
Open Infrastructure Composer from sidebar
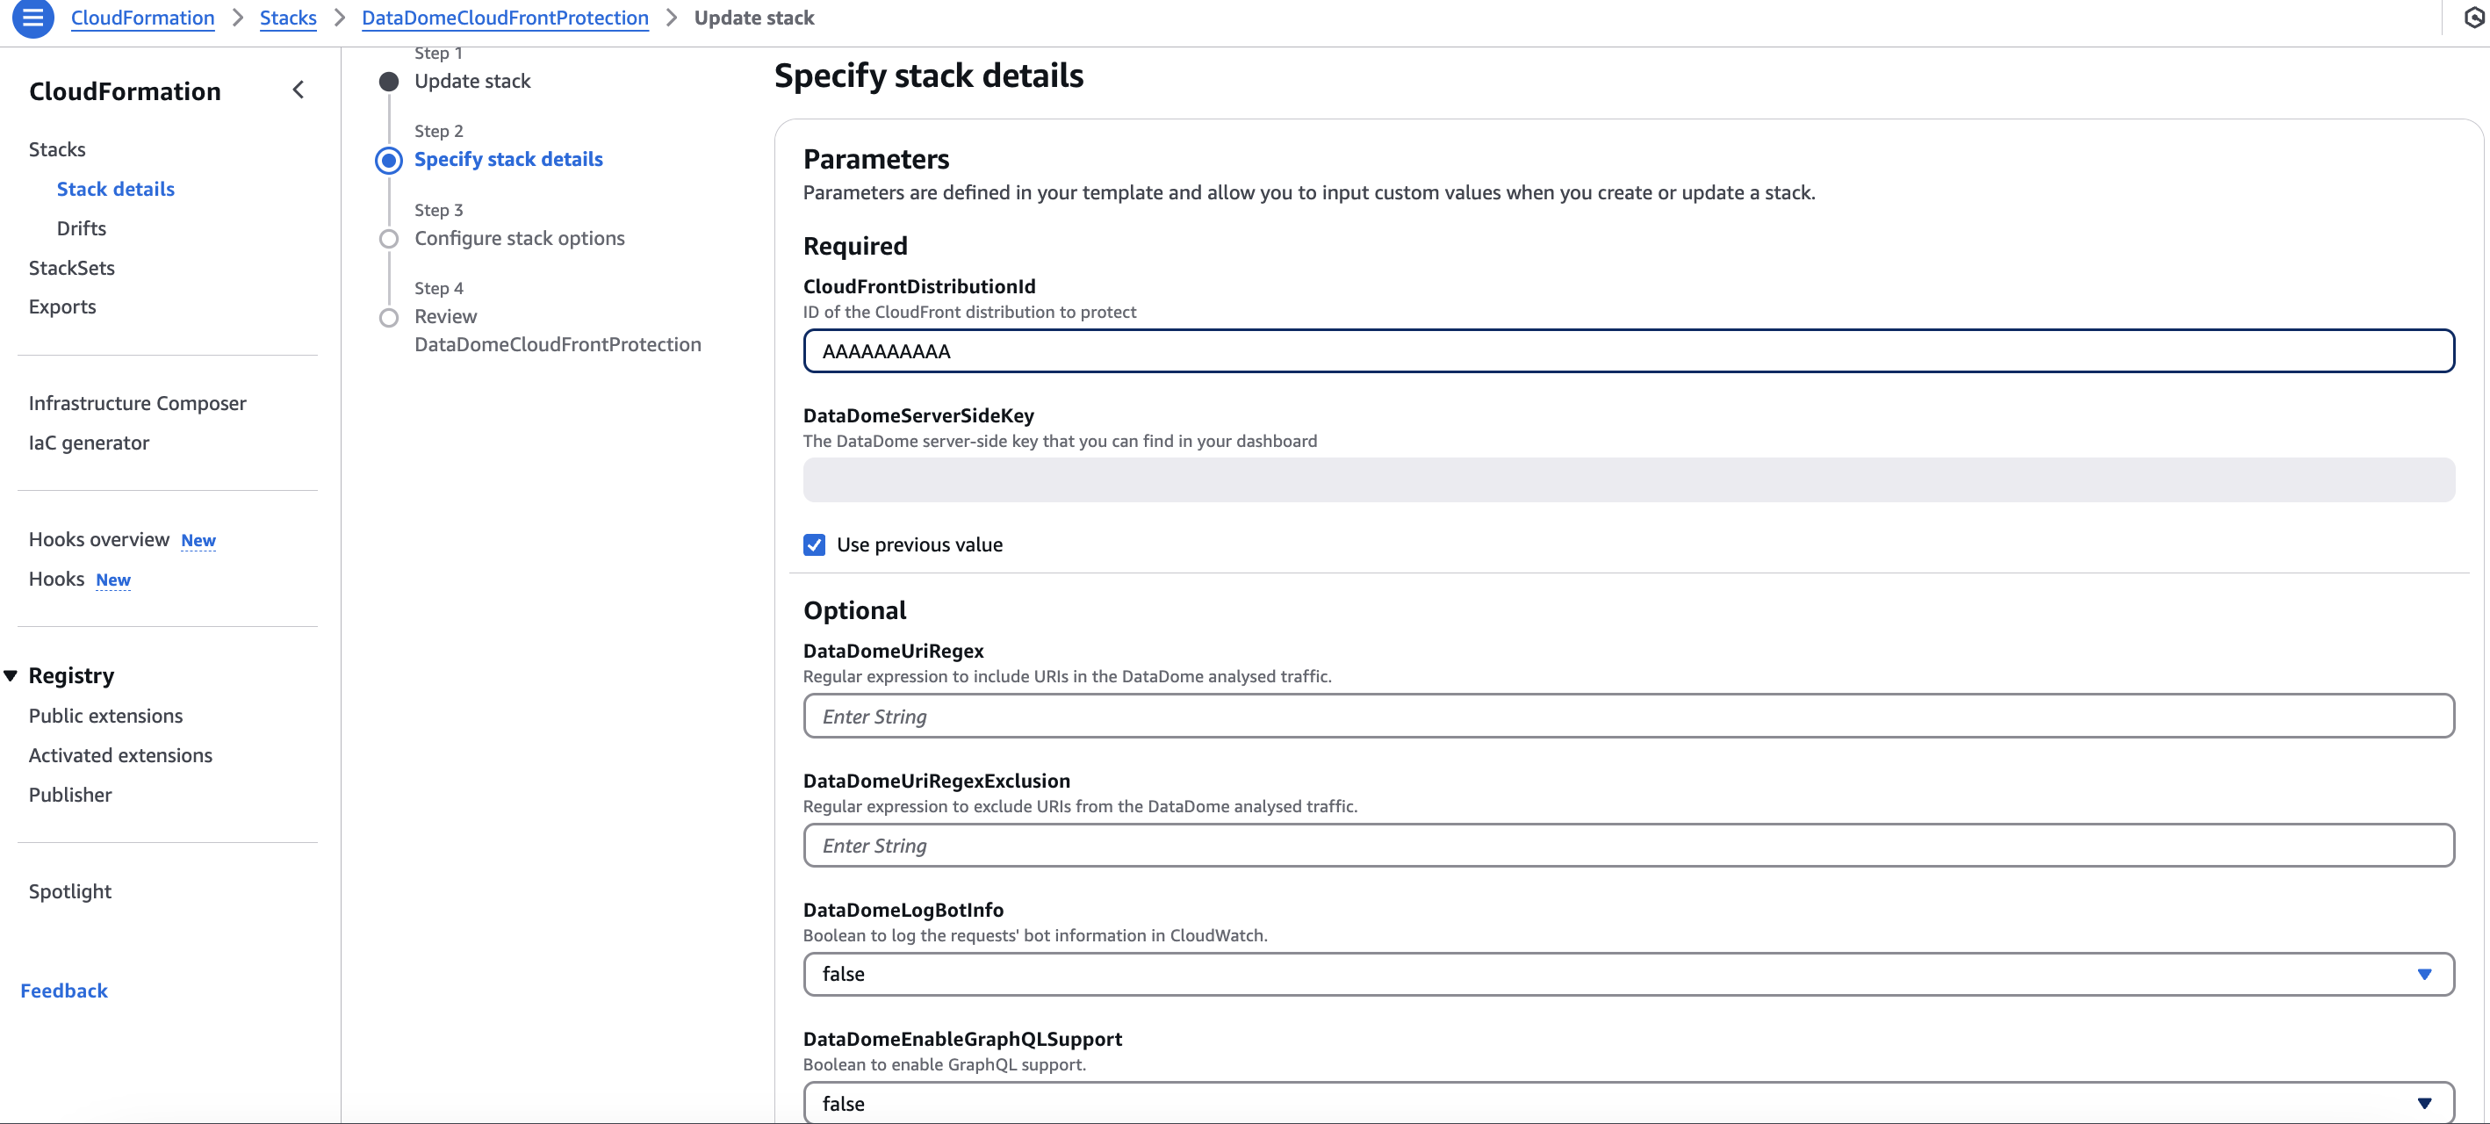137,403
